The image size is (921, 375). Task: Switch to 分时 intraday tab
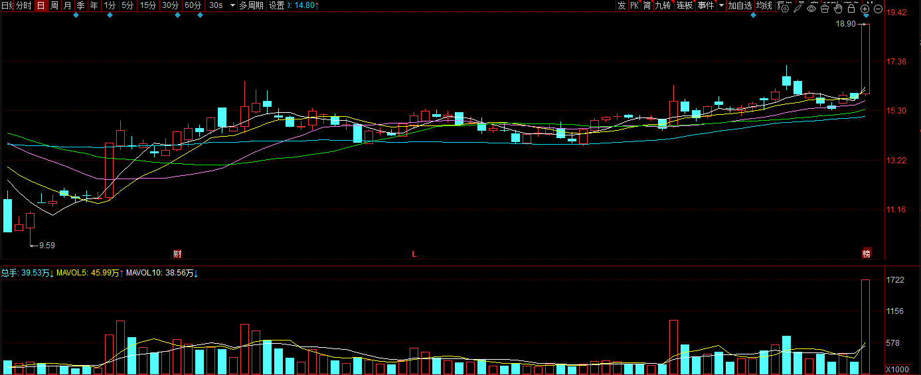point(24,5)
